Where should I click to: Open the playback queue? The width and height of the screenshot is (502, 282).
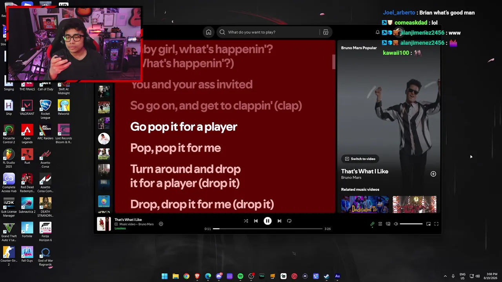pos(380,224)
